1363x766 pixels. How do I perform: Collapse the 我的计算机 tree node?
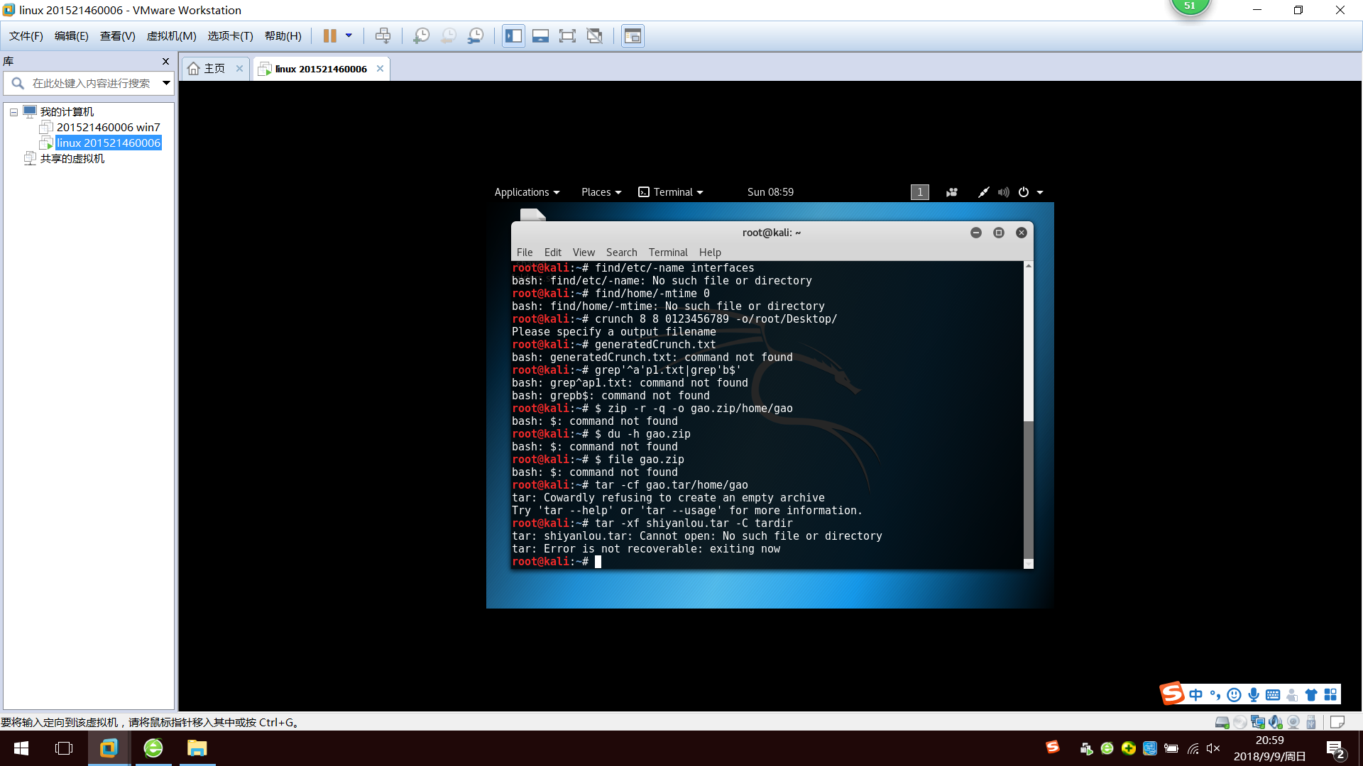(13, 112)
